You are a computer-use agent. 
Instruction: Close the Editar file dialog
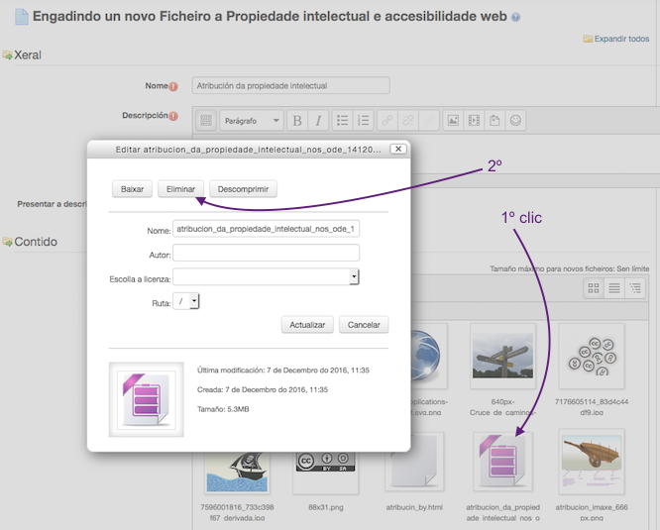coord(397,149)
